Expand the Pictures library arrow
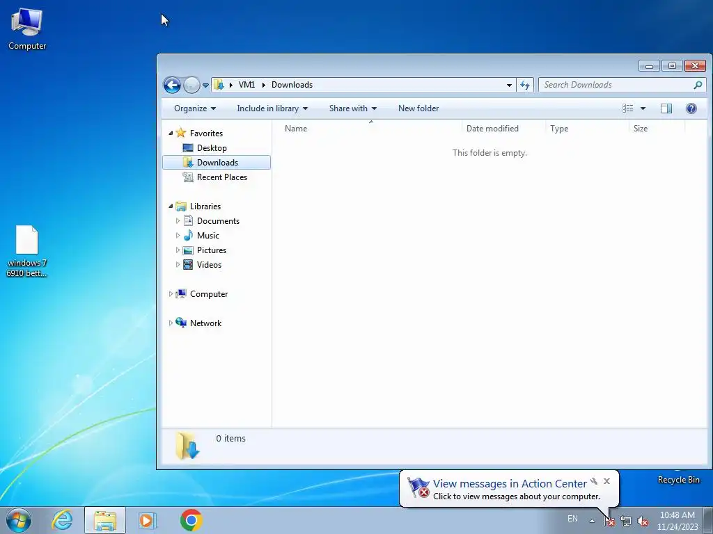Screen dimensions: 713x534 point(178,250)
